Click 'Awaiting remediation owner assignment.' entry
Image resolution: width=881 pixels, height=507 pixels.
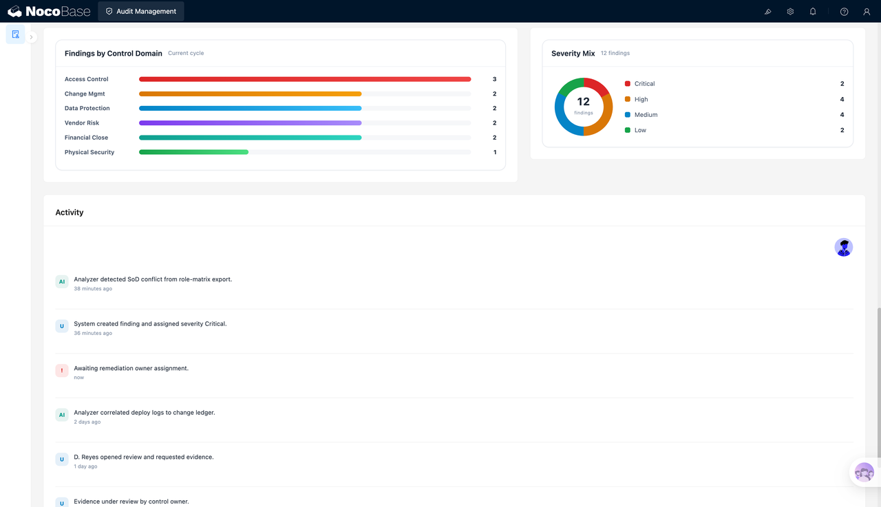(131, 368)
